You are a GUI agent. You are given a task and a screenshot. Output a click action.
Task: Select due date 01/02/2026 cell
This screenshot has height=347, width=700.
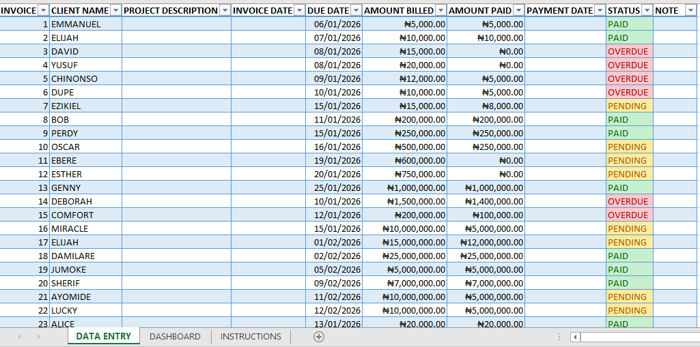pos(334,242)
